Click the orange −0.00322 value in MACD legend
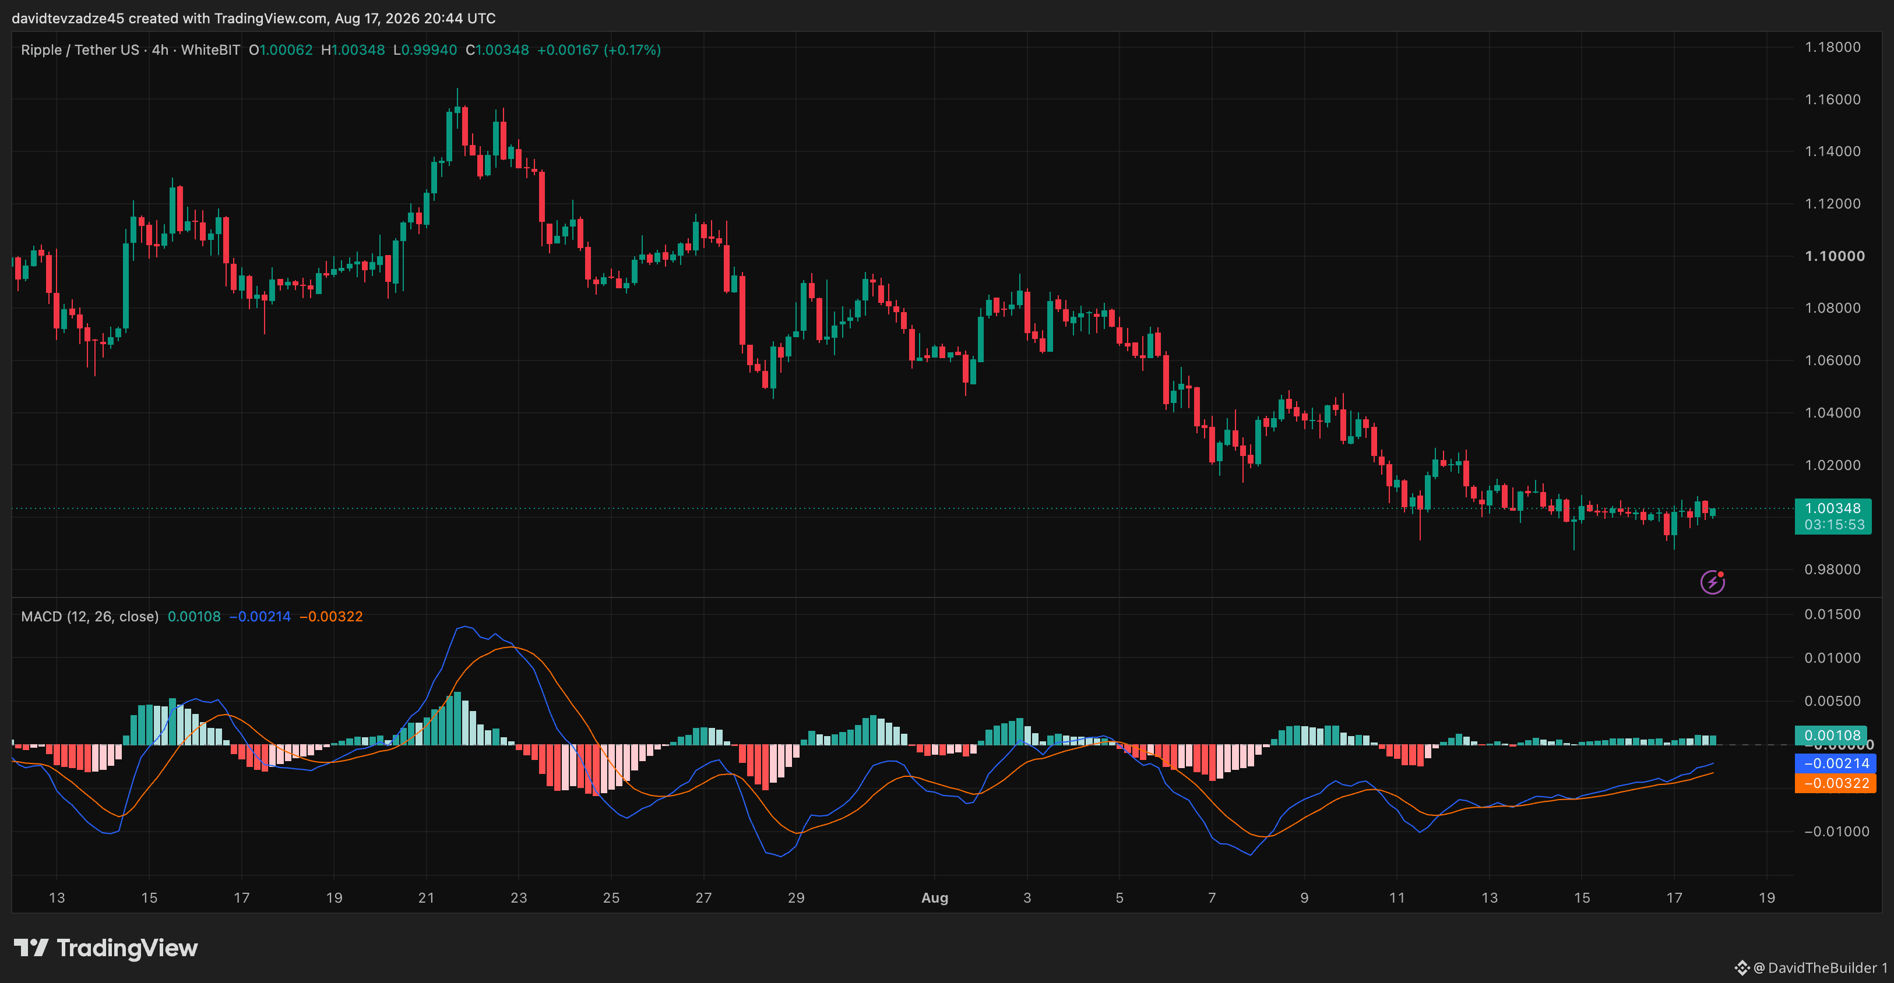 [x=332, y=616]
